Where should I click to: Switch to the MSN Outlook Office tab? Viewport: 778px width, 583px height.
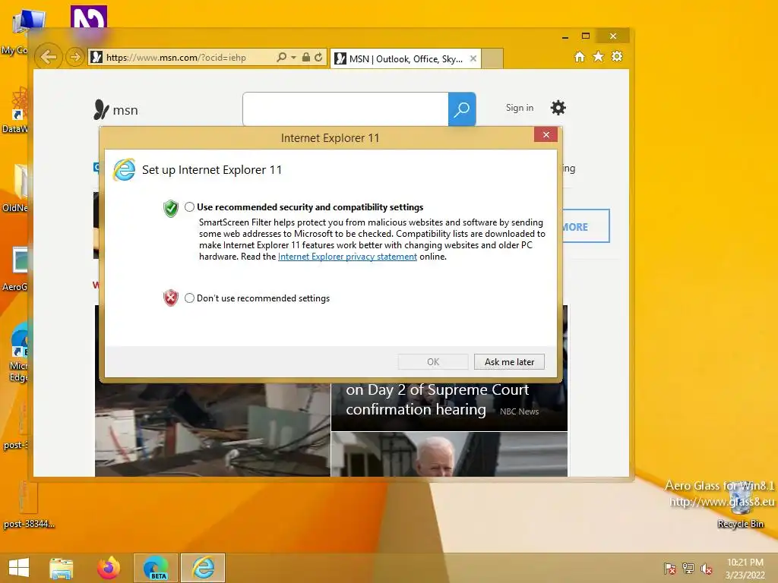tap(406, 58)
